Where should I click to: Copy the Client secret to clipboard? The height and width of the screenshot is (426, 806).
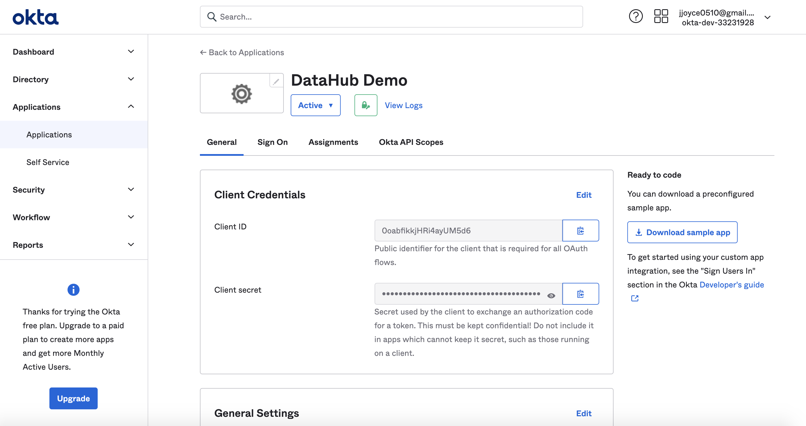pyautogui.click(x=581, y=294)
